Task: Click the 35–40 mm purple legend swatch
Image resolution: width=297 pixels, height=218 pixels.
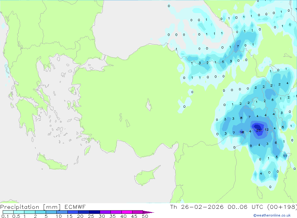Action: (x=116, y=212)
